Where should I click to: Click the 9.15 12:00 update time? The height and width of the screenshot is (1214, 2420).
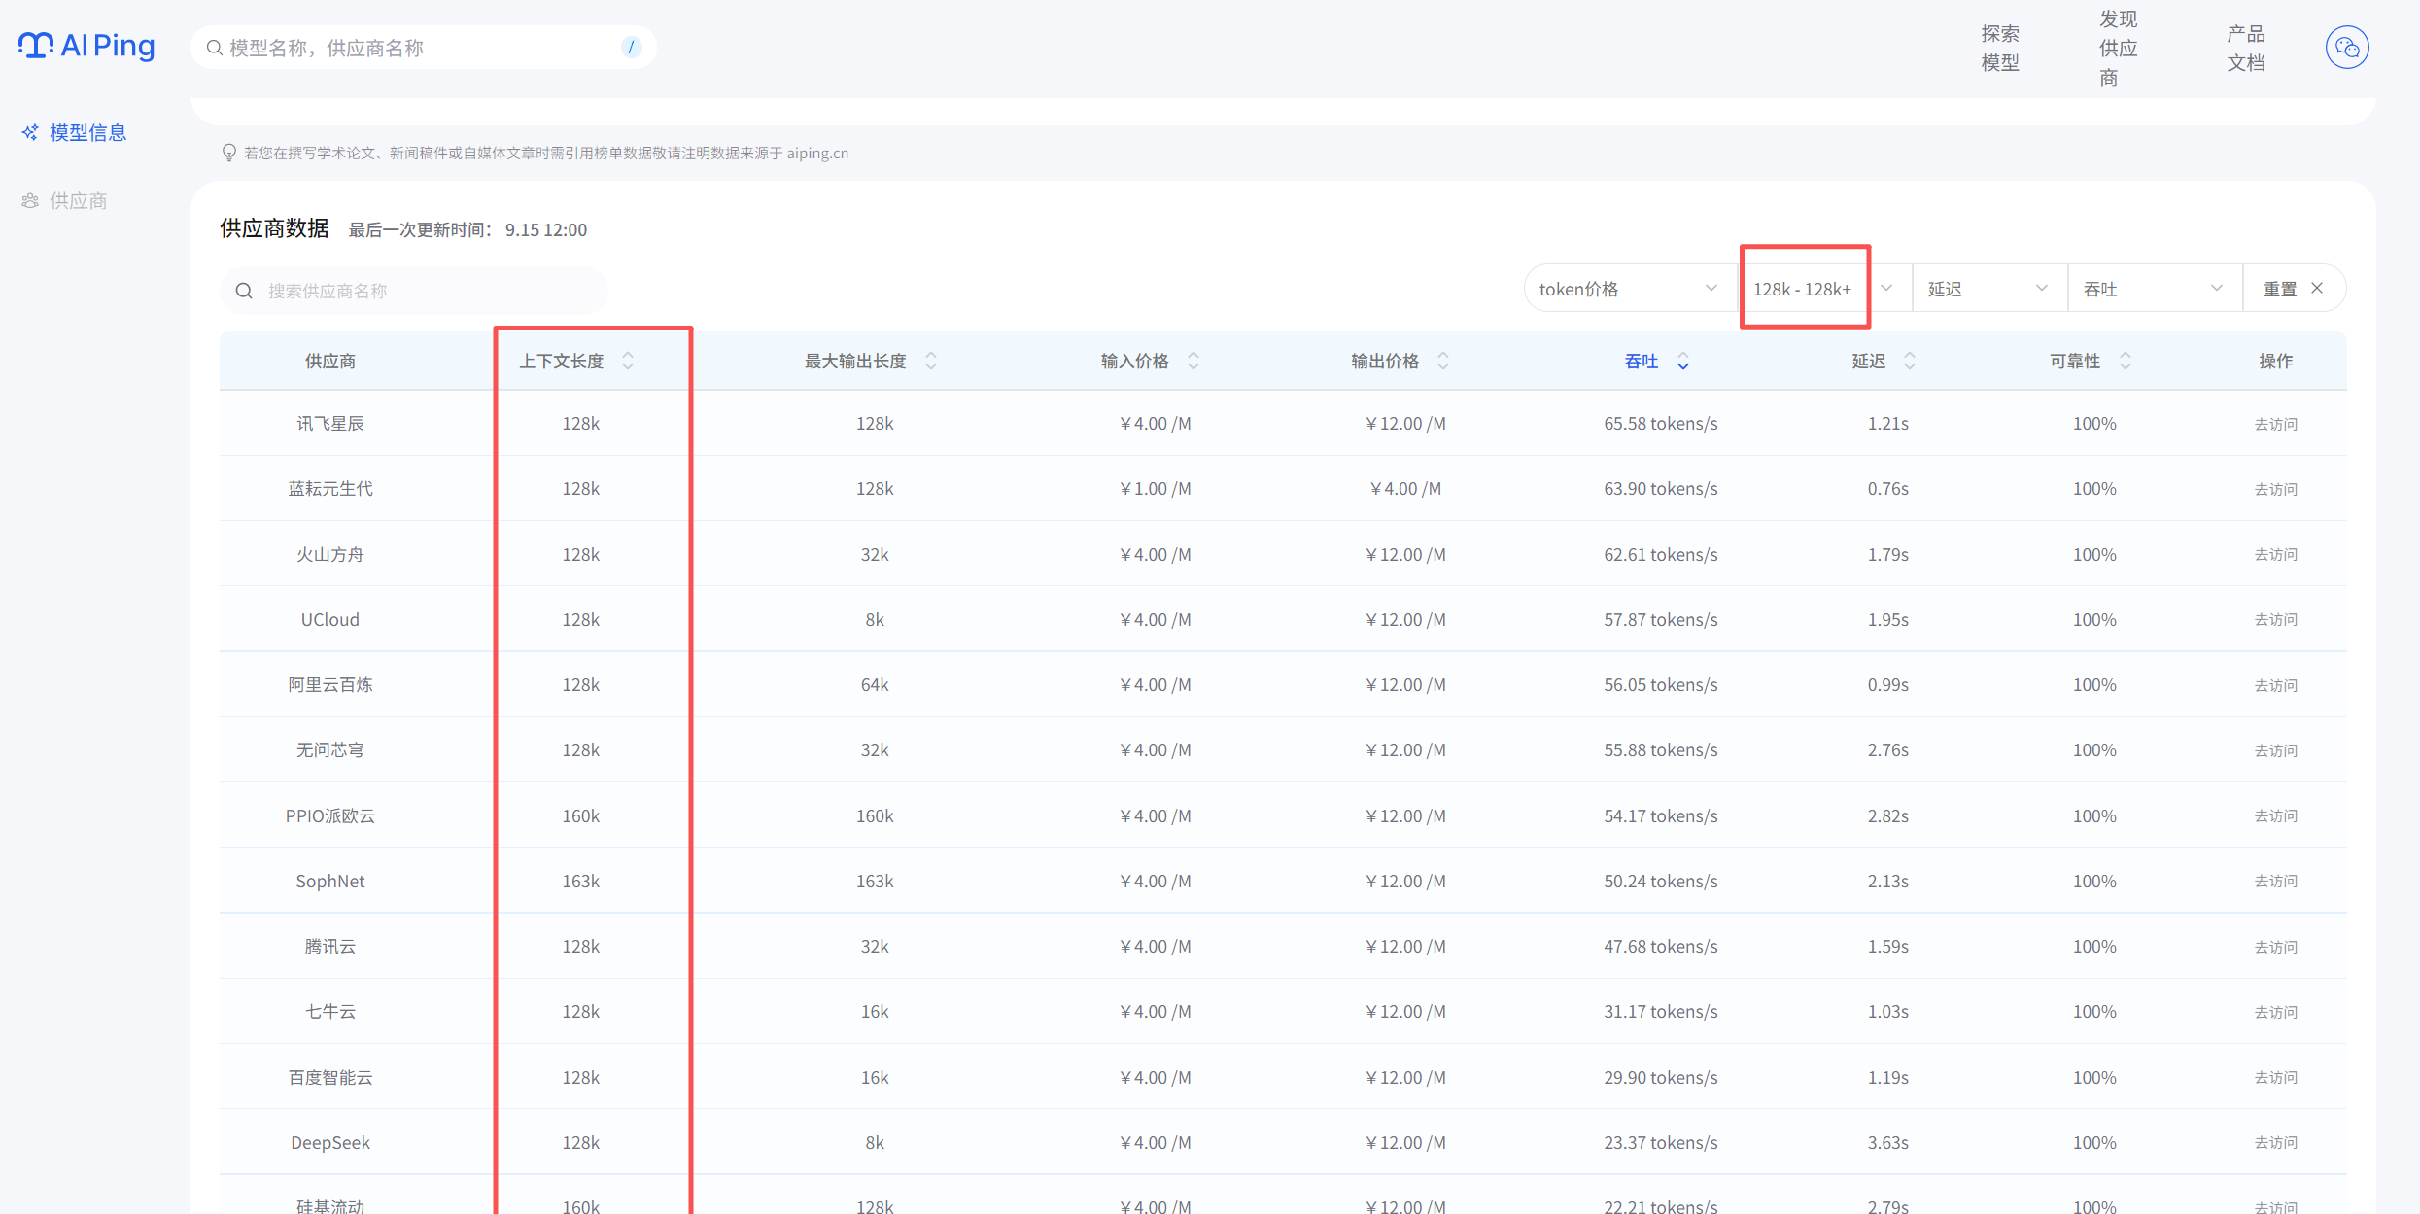point(546,229)
